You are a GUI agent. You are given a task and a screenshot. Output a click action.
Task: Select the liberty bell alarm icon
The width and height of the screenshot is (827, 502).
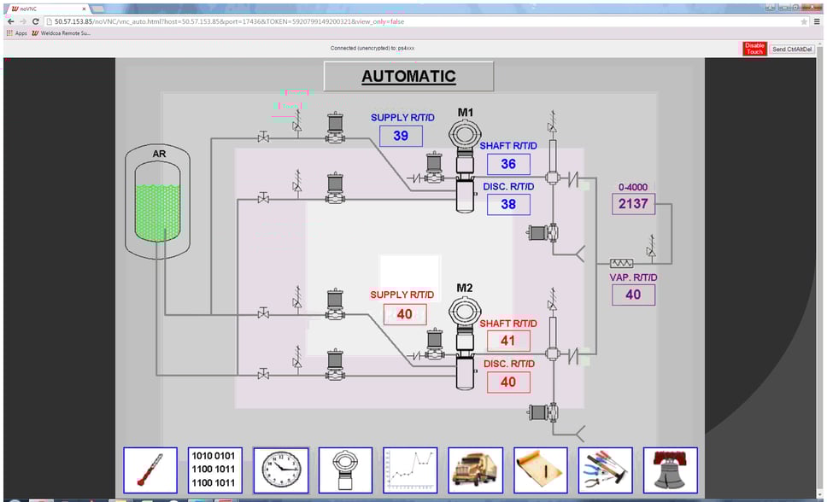click(x=671, y=469)
